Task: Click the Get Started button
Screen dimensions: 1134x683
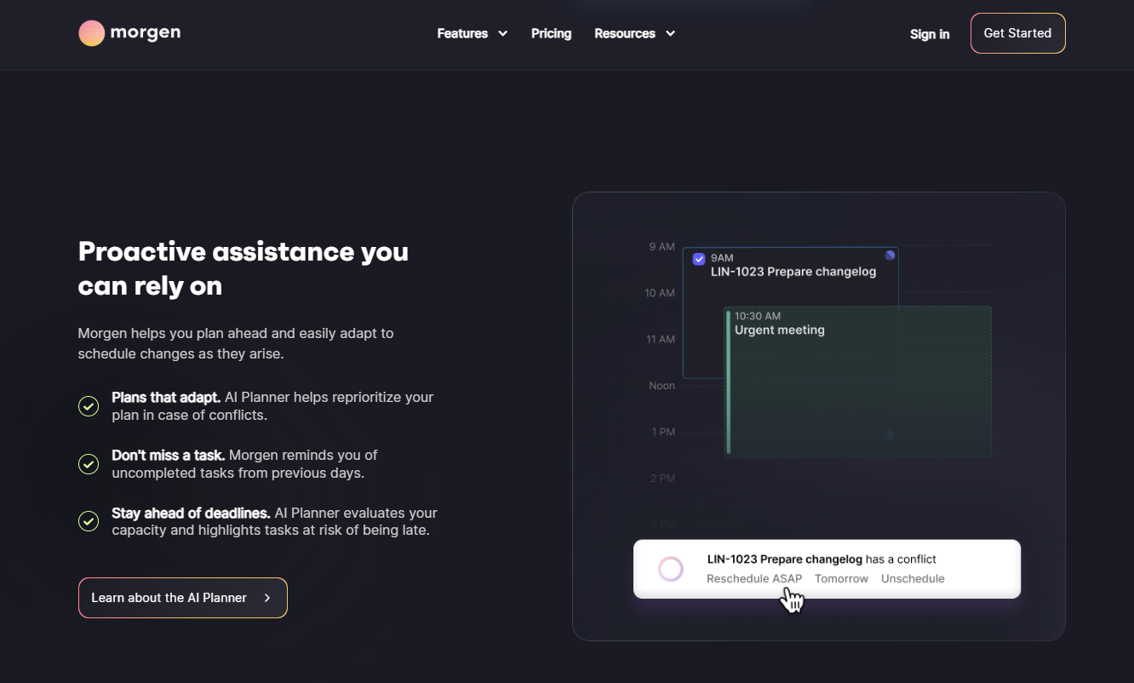Action: tap(1017, 33)
